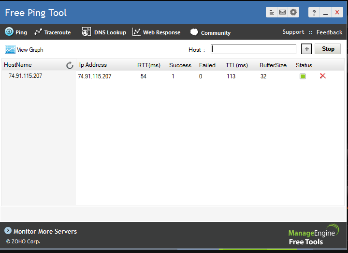The image size is (348, 253).
Task: Click the RTT(ms) column header
Action: (x=149, y=65)
